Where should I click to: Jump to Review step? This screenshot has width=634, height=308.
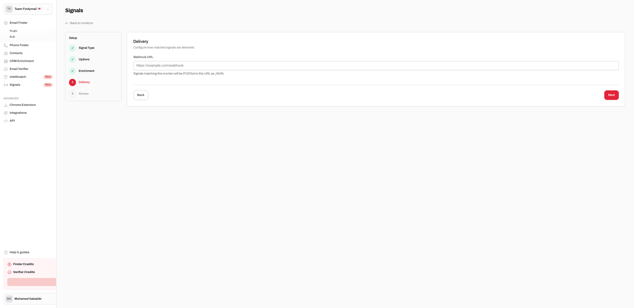tap(84, 94)
